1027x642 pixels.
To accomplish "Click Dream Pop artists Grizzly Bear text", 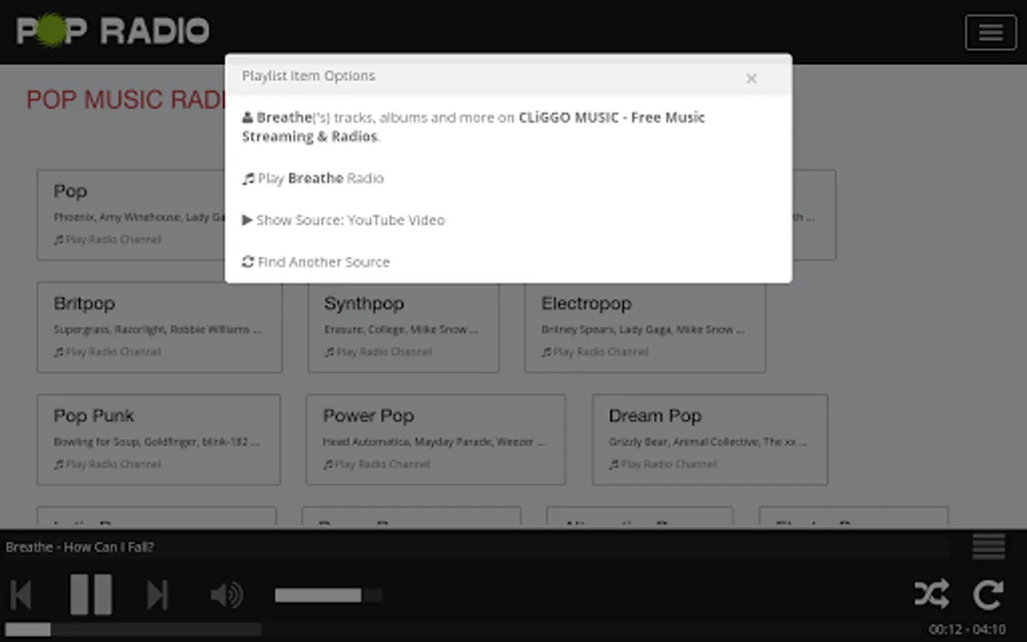I will tap(708, 442).
